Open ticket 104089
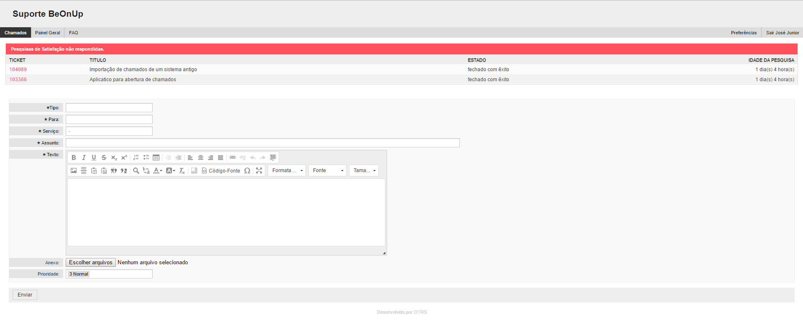The height and width of the screenshot is (325, 803). pyautogui.click(x=18, y=70)
